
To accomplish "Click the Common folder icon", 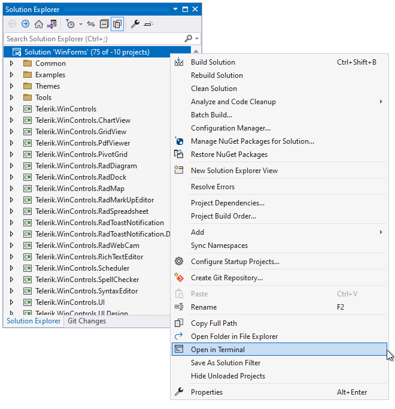I will tap(28, 63).
